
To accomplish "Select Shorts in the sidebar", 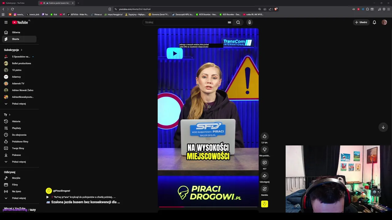I will coord(19,39).
